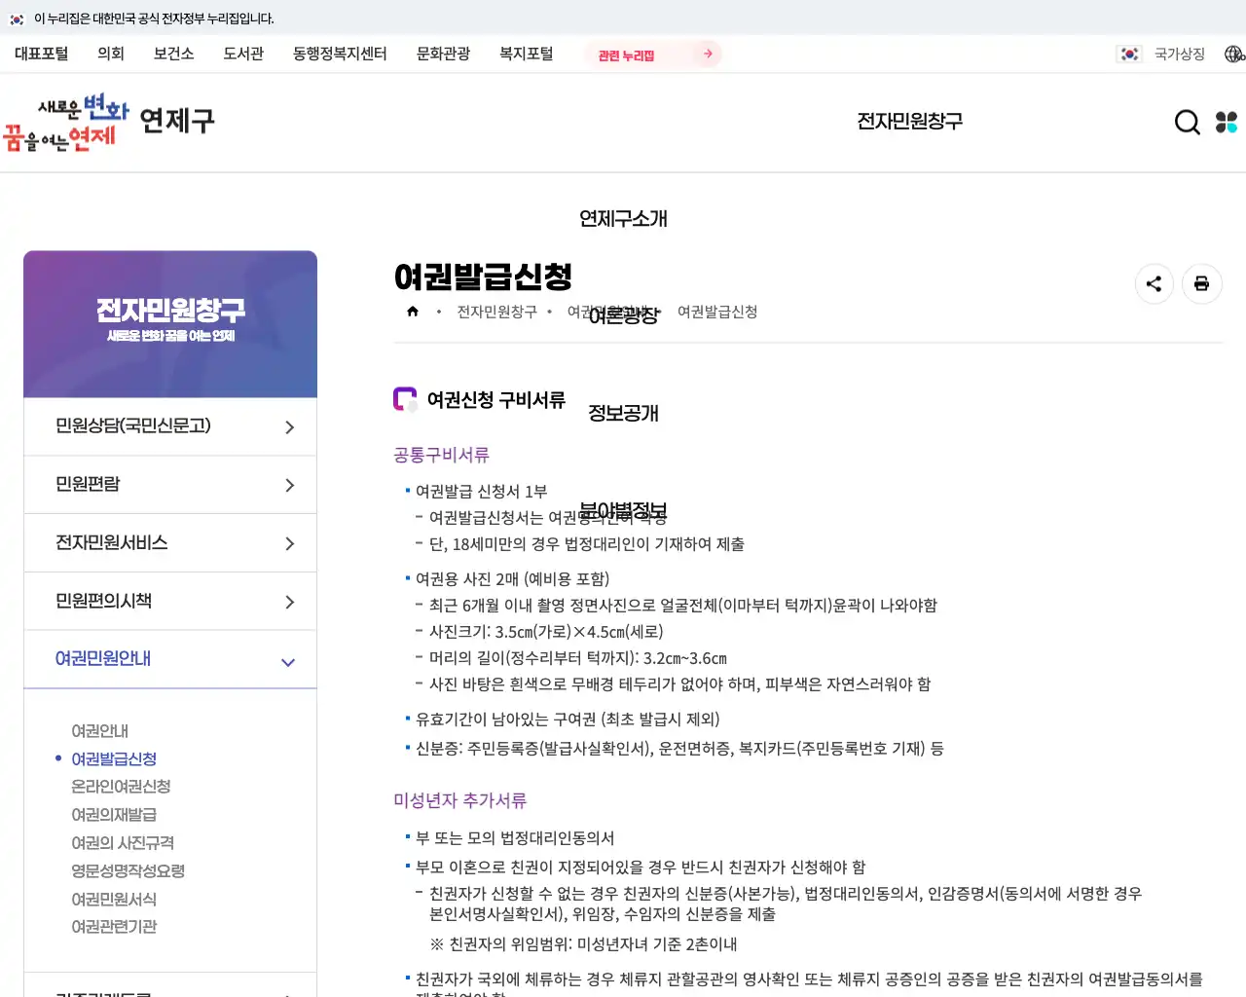The width and height of the screenshot is (1246, 997).
Task: Open the 온라인여권신청 page link
Action: point(120,787)
